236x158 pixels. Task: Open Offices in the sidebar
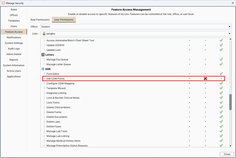(x=14, y=15)
